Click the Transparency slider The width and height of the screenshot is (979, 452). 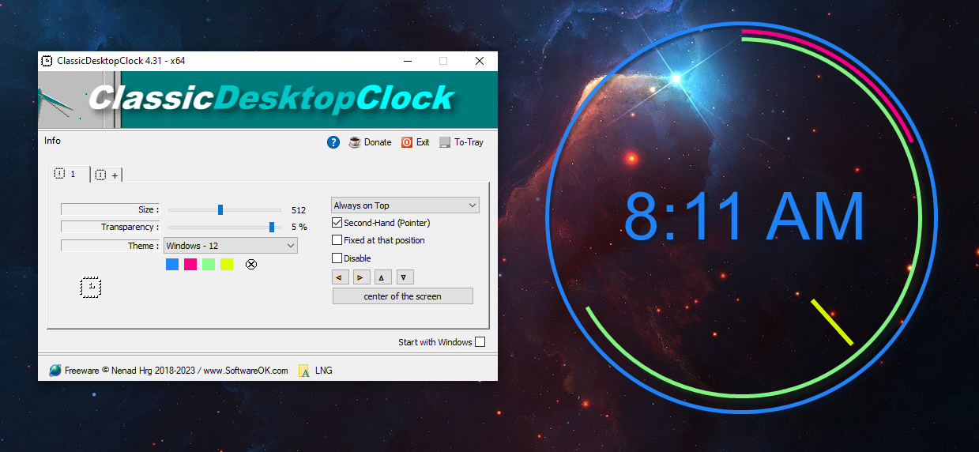224,227
